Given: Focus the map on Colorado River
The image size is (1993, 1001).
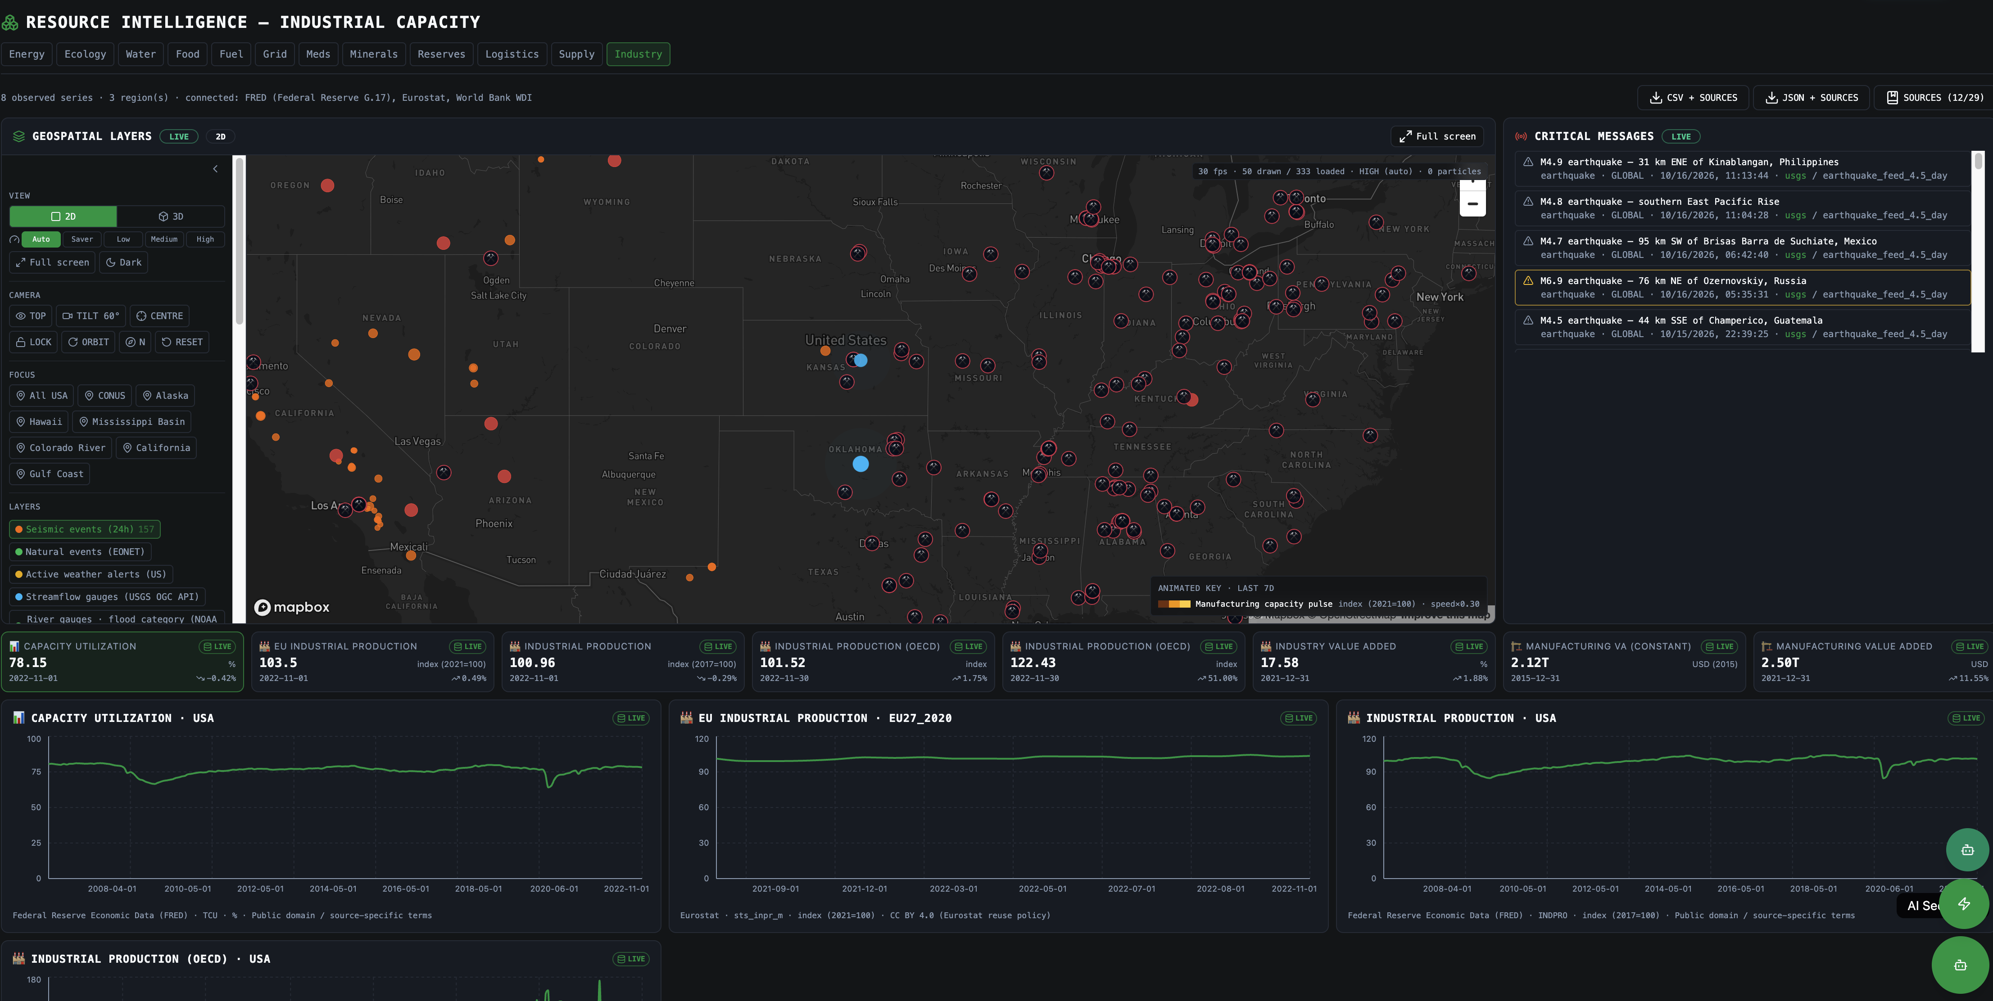Looking at the screenshot, I should [x=60, y=448].
